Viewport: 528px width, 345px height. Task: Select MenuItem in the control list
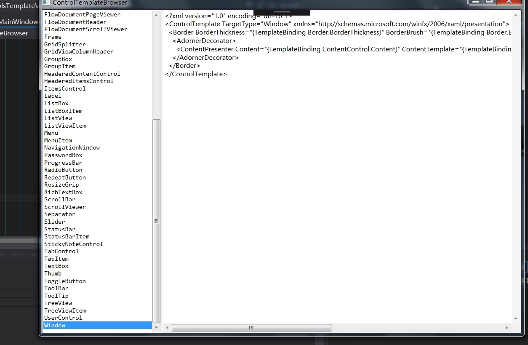click(x=98, y=140)
